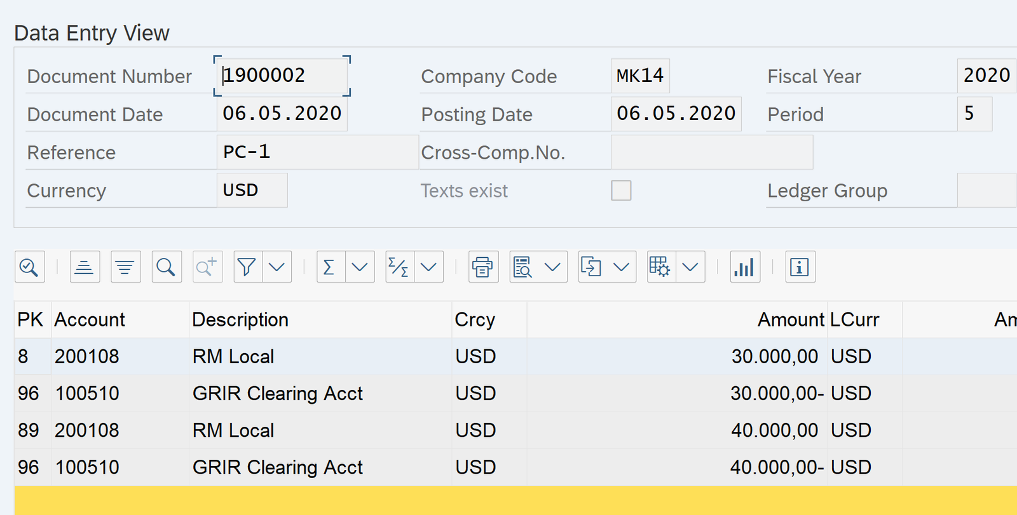This screenshot has height=515, width=1017.
Task: Click the Details magnifier icon in toolbar
Action: (x=29, y=267)
